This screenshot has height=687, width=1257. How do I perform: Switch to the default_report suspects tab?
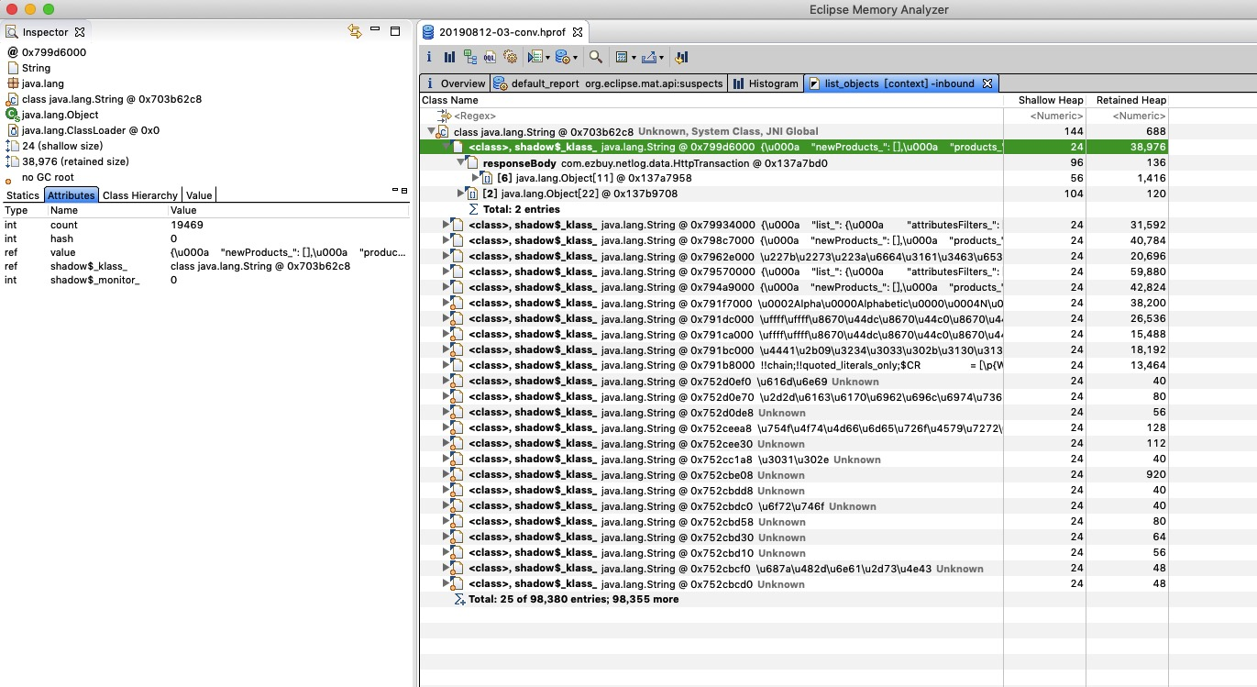(609, 83)
